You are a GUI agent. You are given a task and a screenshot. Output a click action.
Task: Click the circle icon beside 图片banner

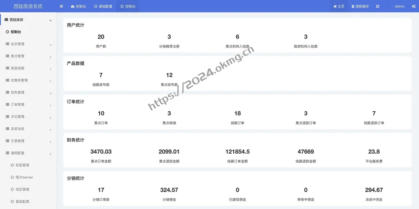point(12,177)
